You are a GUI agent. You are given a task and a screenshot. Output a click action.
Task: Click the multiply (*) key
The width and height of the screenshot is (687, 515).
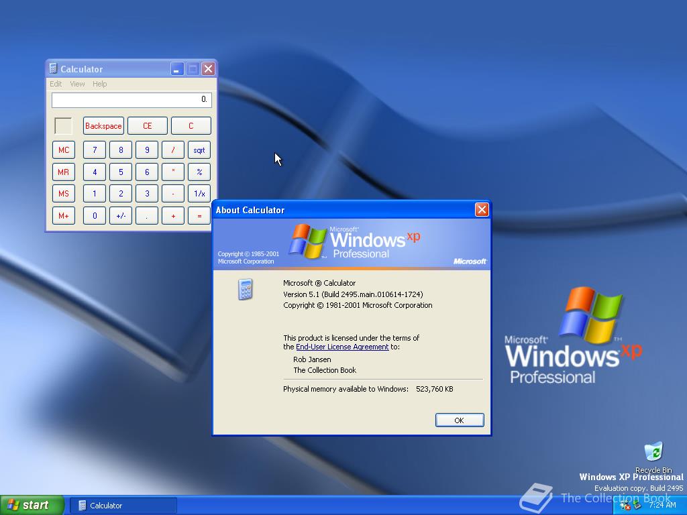click(173, 172)
